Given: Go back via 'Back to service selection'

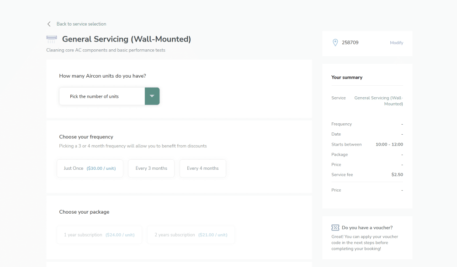Looking at the screenshot, I should tap(81, 24).
